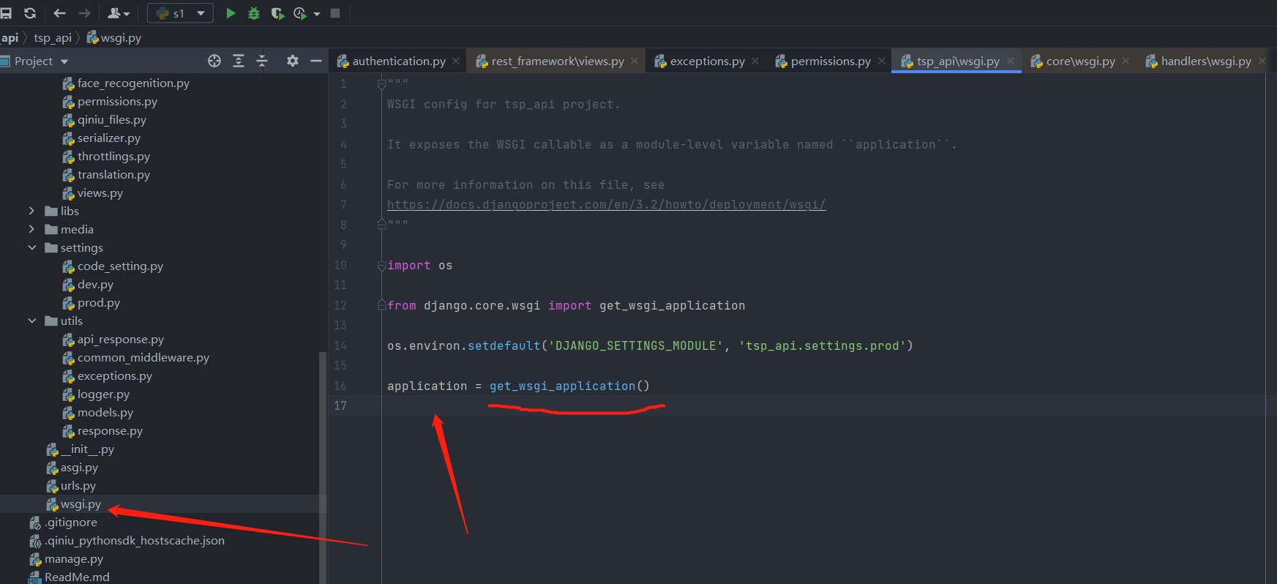Select prod.py under settings

tap(99, 303)
